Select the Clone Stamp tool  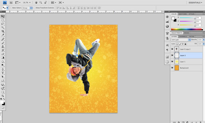click(x=3, y=47)
